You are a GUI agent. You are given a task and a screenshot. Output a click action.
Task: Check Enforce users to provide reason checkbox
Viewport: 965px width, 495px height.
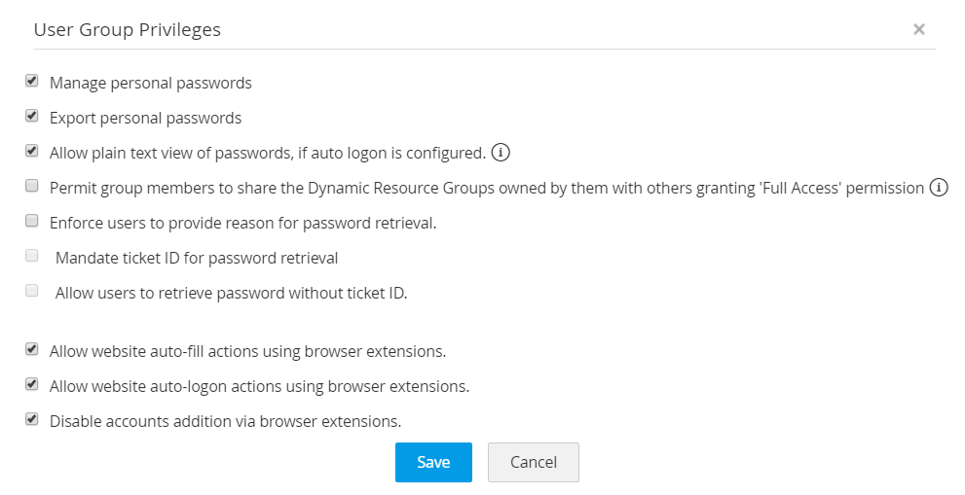[x=32, y=222]
